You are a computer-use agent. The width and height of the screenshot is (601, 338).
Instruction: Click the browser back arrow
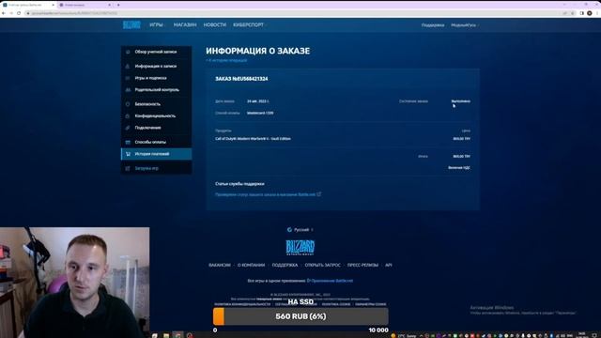point(4,13)
